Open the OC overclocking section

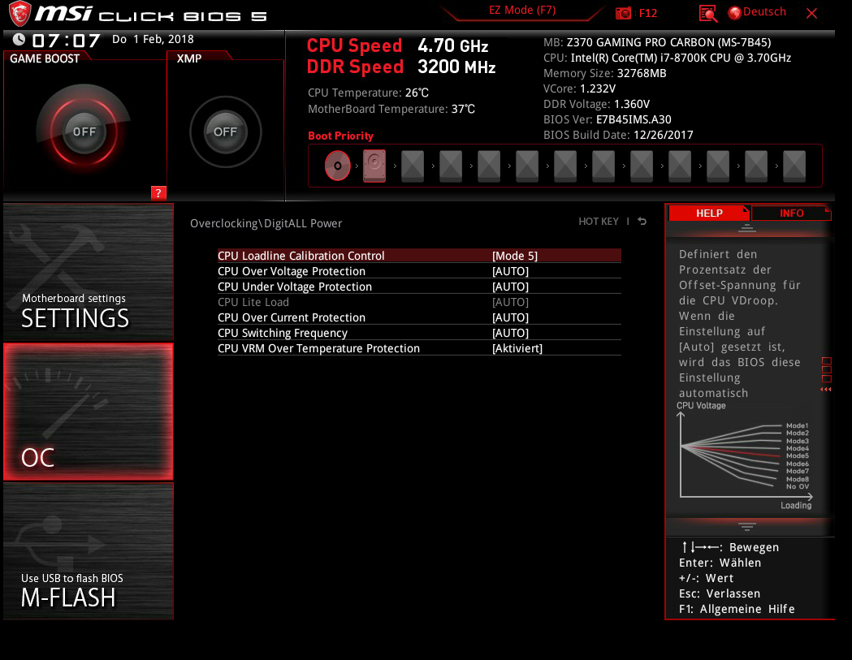(89, 412)
